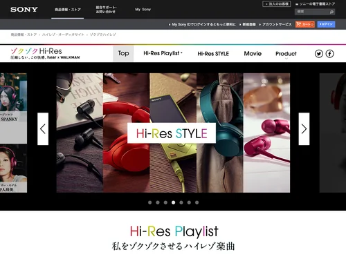Open the Top tab
This screenshot has height=259, width=346.
(123, 53)
